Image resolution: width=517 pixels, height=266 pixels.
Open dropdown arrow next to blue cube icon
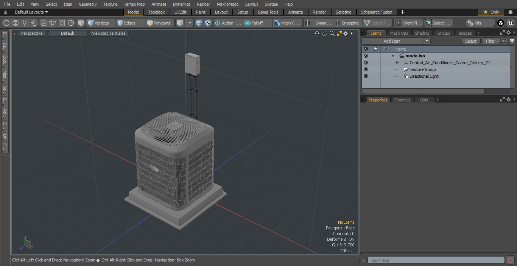190,23
